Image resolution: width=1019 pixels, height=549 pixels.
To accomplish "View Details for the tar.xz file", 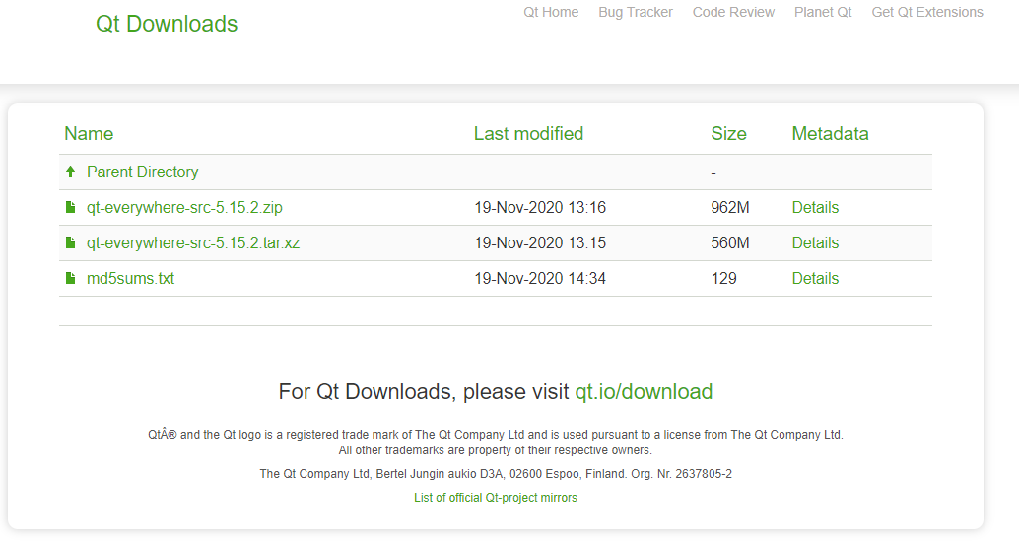I will [x=815, y=243].
